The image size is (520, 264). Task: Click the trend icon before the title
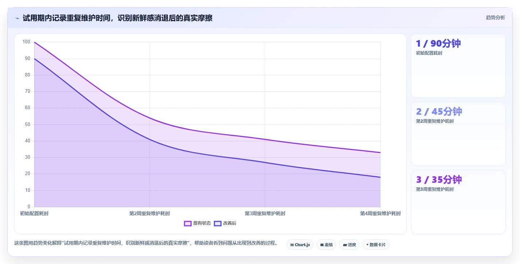click(17, 18)
